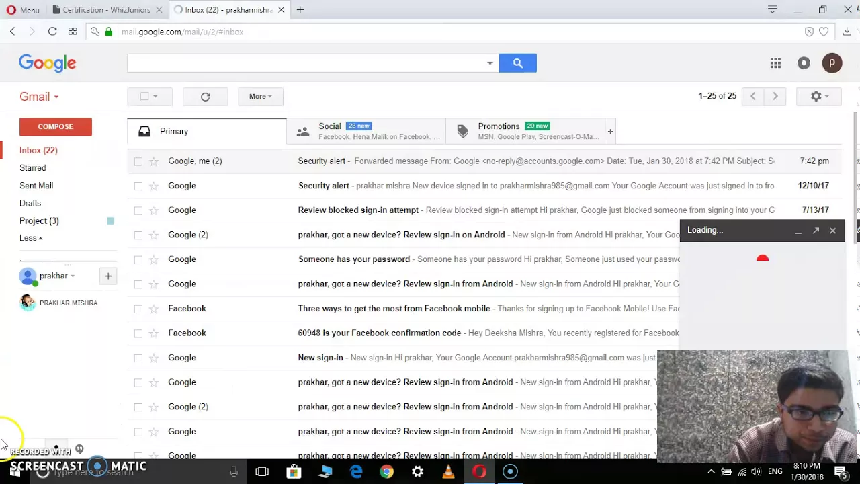The width and height of the screenshot is (860, 484).
Task: Open the More actions dropdown
Action: point(260,97)
